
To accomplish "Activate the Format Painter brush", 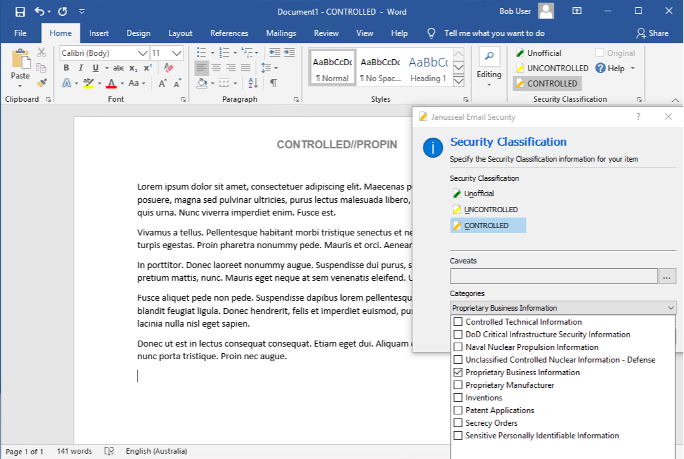I will [x=41, y=82].
